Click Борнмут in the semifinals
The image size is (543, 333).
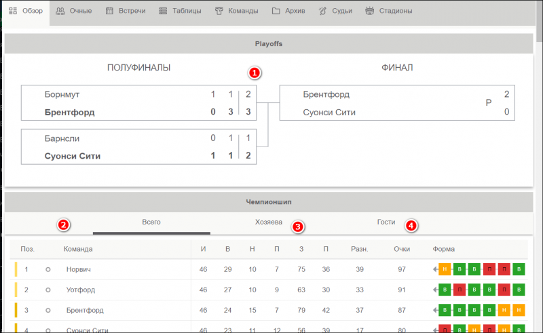(62, 94)
